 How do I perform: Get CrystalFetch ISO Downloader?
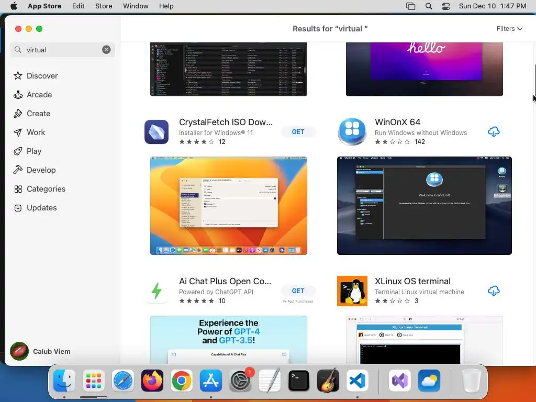click(298, 131)
